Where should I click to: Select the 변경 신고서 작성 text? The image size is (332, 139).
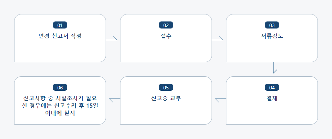pos(60,36)
